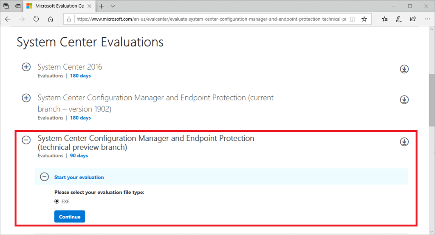The height and width of the screenshot is (235, 435).
Task: Open a new browser tab
Action: 102,6
